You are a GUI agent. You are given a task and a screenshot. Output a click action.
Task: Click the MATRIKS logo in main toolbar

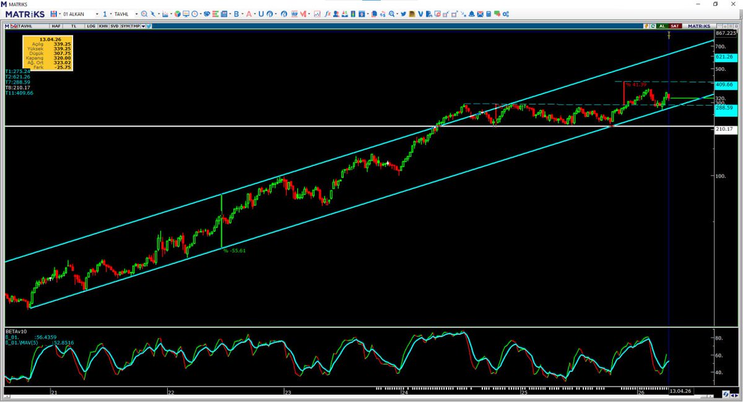tap(25, 14)
